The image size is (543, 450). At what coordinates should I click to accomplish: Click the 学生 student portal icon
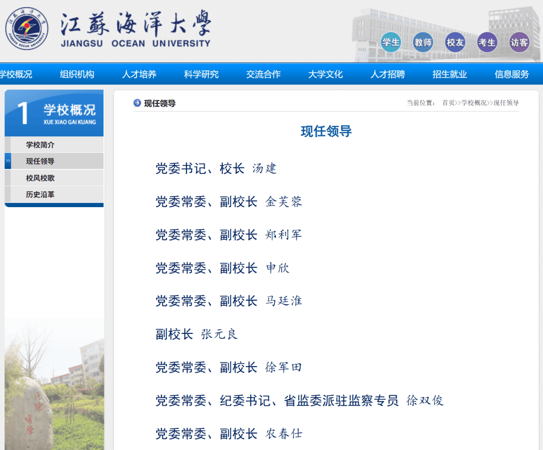[391, 42]
